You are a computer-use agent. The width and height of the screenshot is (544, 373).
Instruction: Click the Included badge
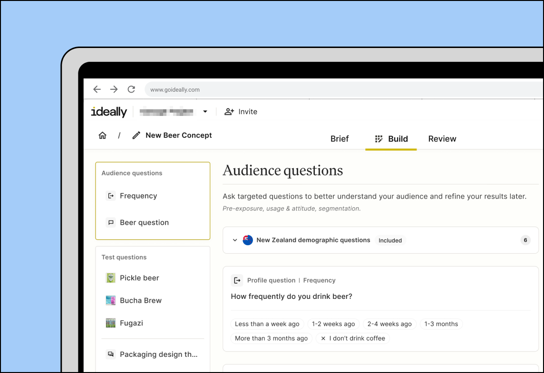click(x=390, y=240)
